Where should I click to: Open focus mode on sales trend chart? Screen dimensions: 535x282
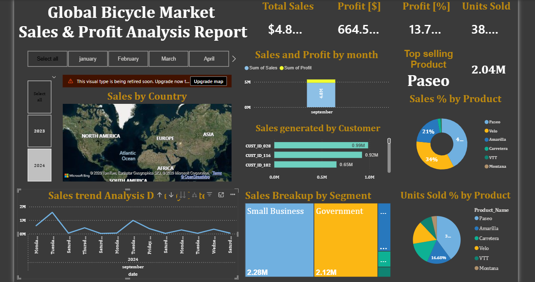coord(221,194)
